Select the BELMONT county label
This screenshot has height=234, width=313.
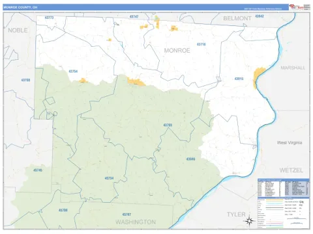click(237, 18)
